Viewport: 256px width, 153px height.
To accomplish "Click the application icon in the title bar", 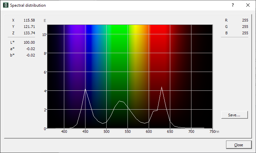I will click(5, 5).
